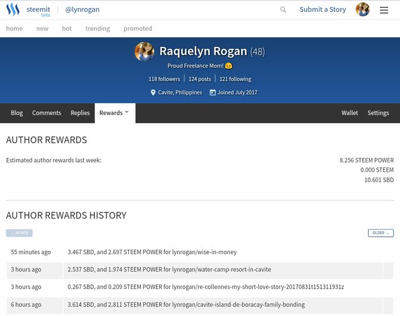The height and width of the screenshot is (316, 400).
Task: Click the Joined July 2017 text
Action: [237, 92]
